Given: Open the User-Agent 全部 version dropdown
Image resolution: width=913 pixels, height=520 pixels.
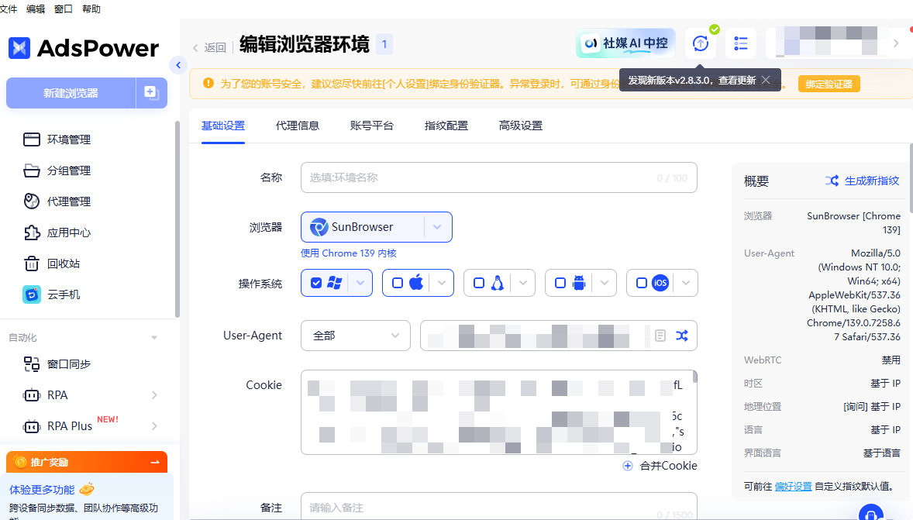Looking at the screenshot, I should click(356, 336).
